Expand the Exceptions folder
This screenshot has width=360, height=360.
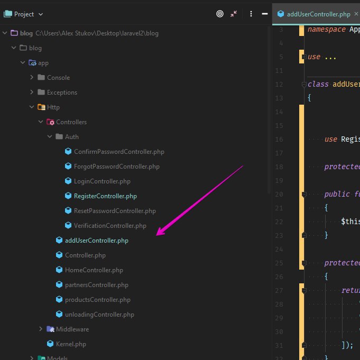point(32,92)
